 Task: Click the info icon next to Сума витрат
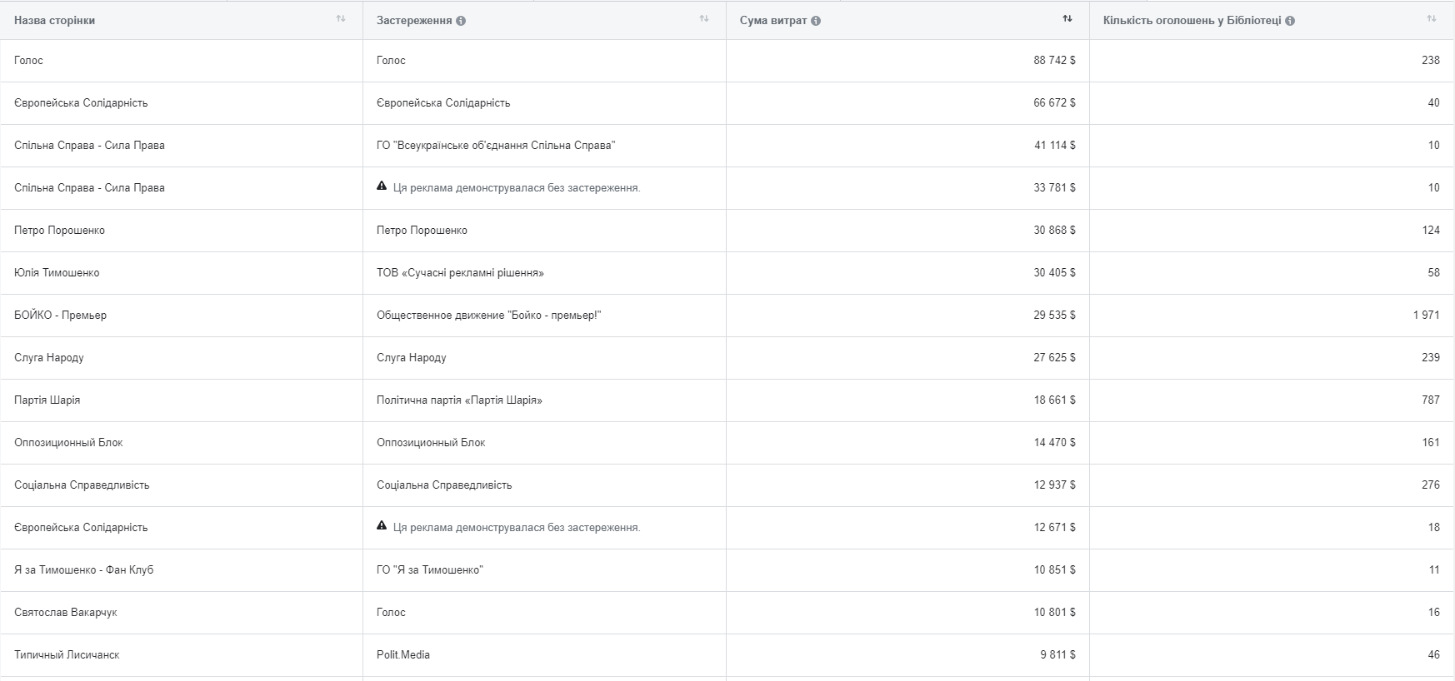coord(816,21)
